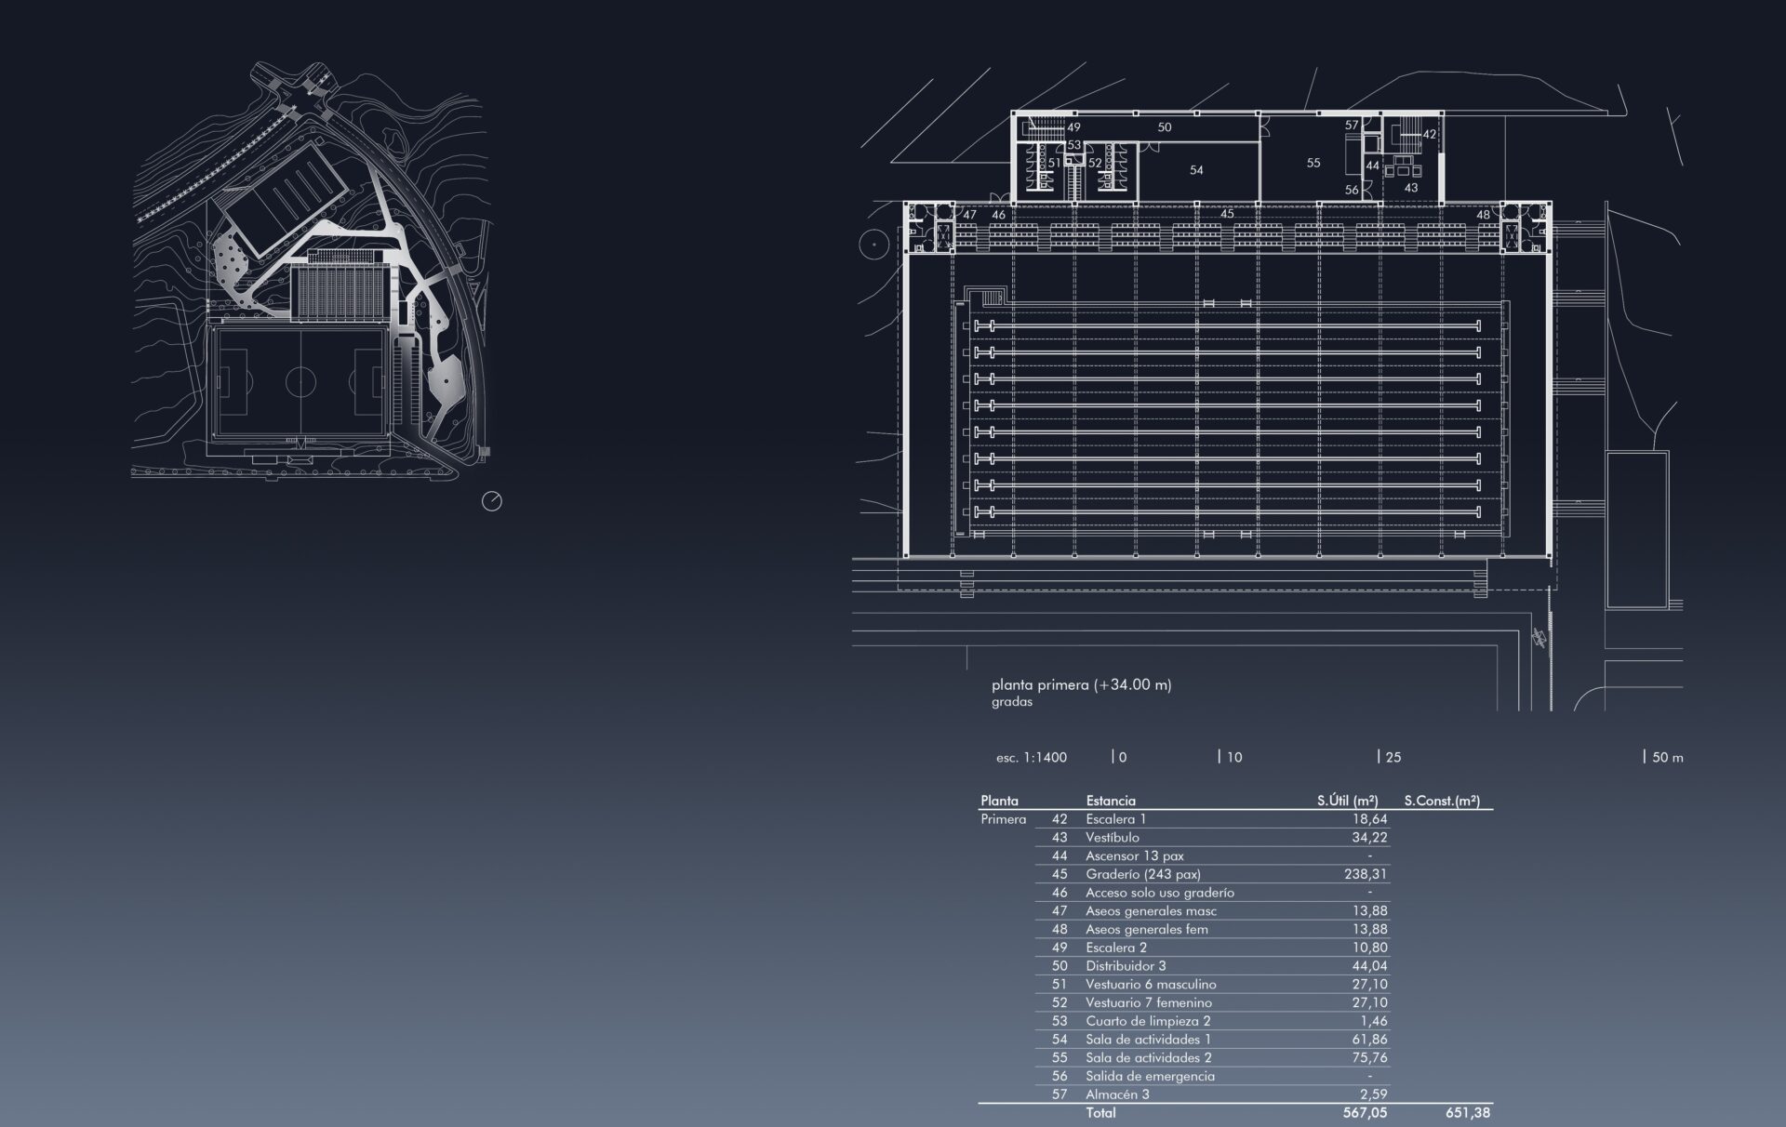The width and height of the screenshot is (1786, 1127).
Task: Click the 'esc. 1:1400' scale label
Action: click(1032, 758)
